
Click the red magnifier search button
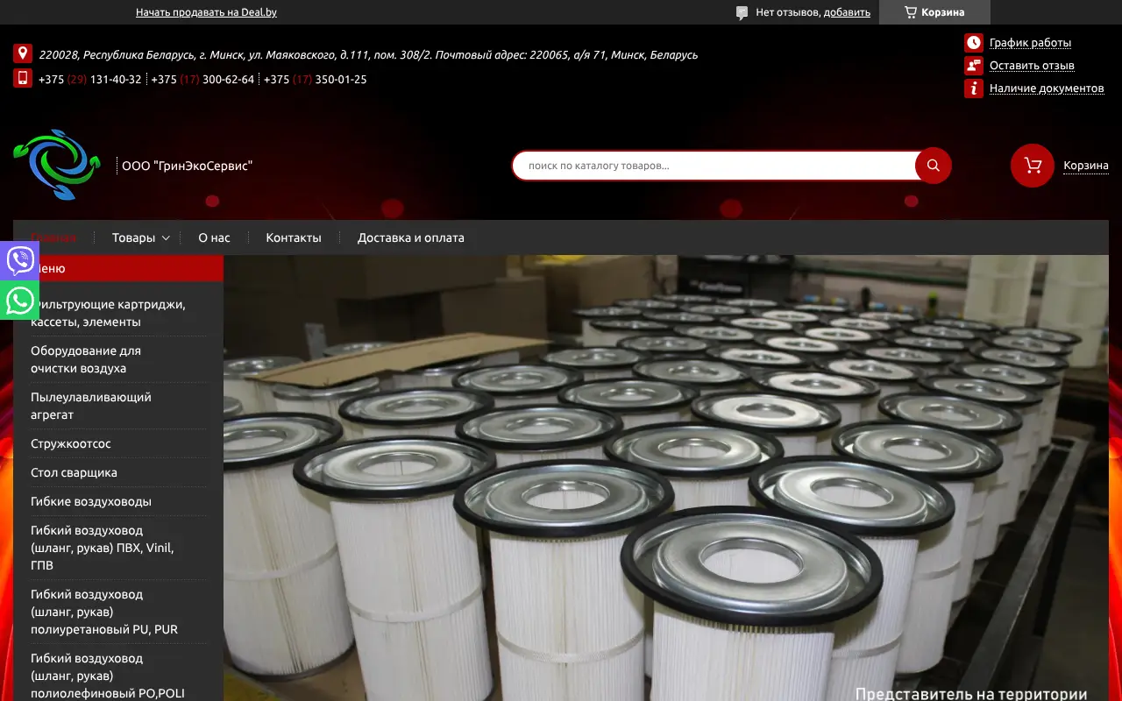(x=933, y=166)
